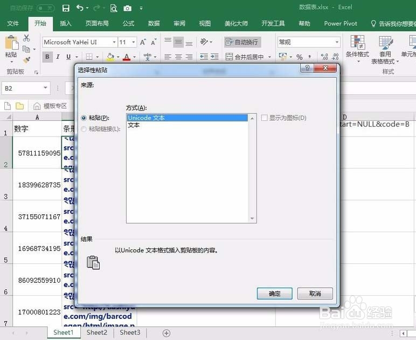Click the 模板专区 template link

51,106
